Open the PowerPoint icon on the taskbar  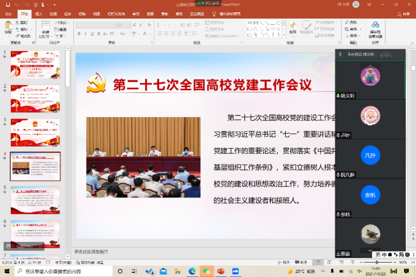(x=220, y=271)
